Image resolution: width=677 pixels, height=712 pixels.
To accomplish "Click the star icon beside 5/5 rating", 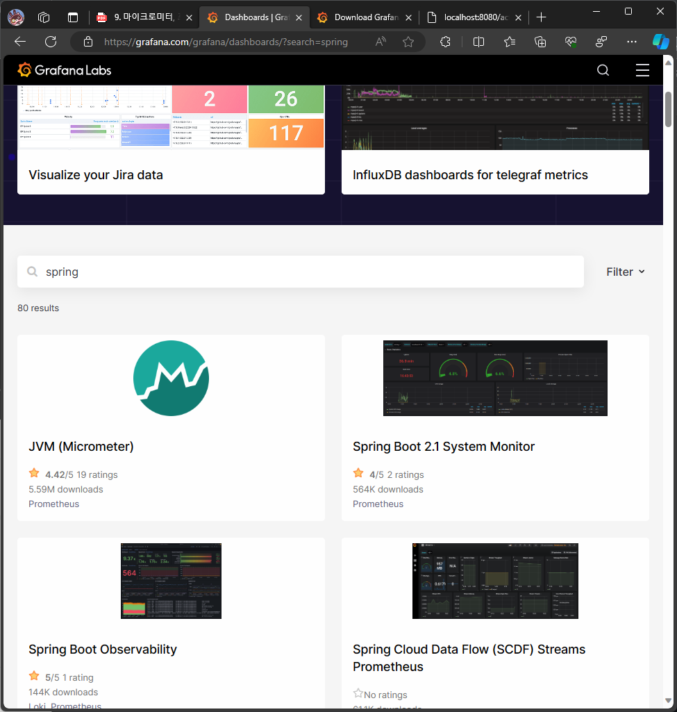I will (x=34, y=676).
